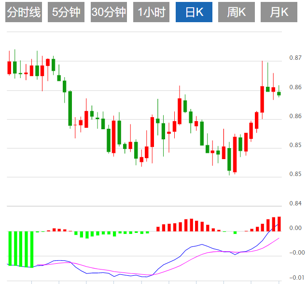
Task: Click the last green candle on the right
Action: click(279, 94)
